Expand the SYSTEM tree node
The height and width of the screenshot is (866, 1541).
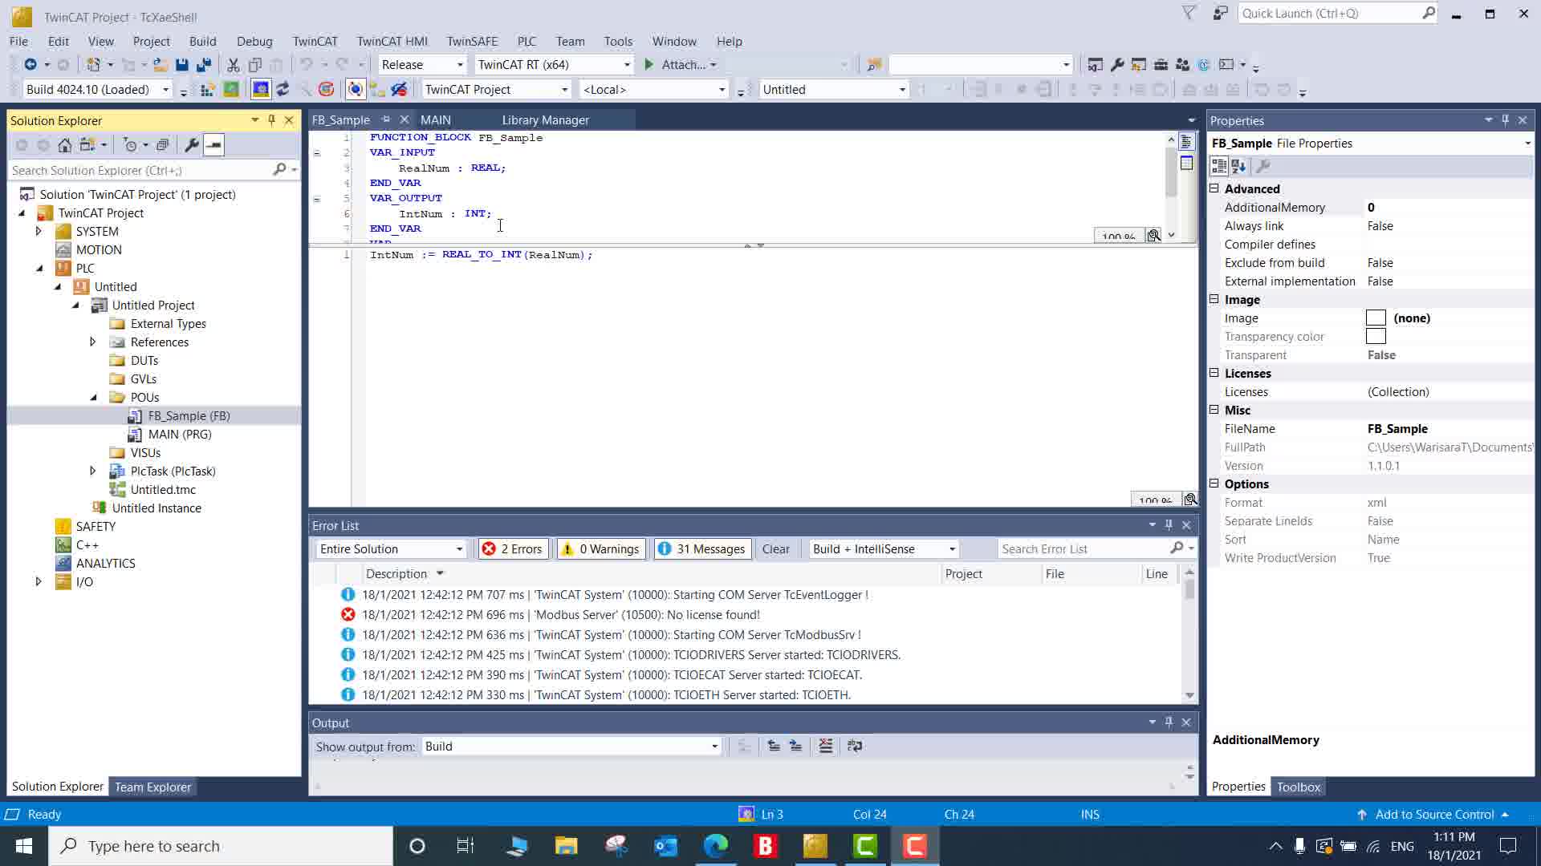point(39,232)
